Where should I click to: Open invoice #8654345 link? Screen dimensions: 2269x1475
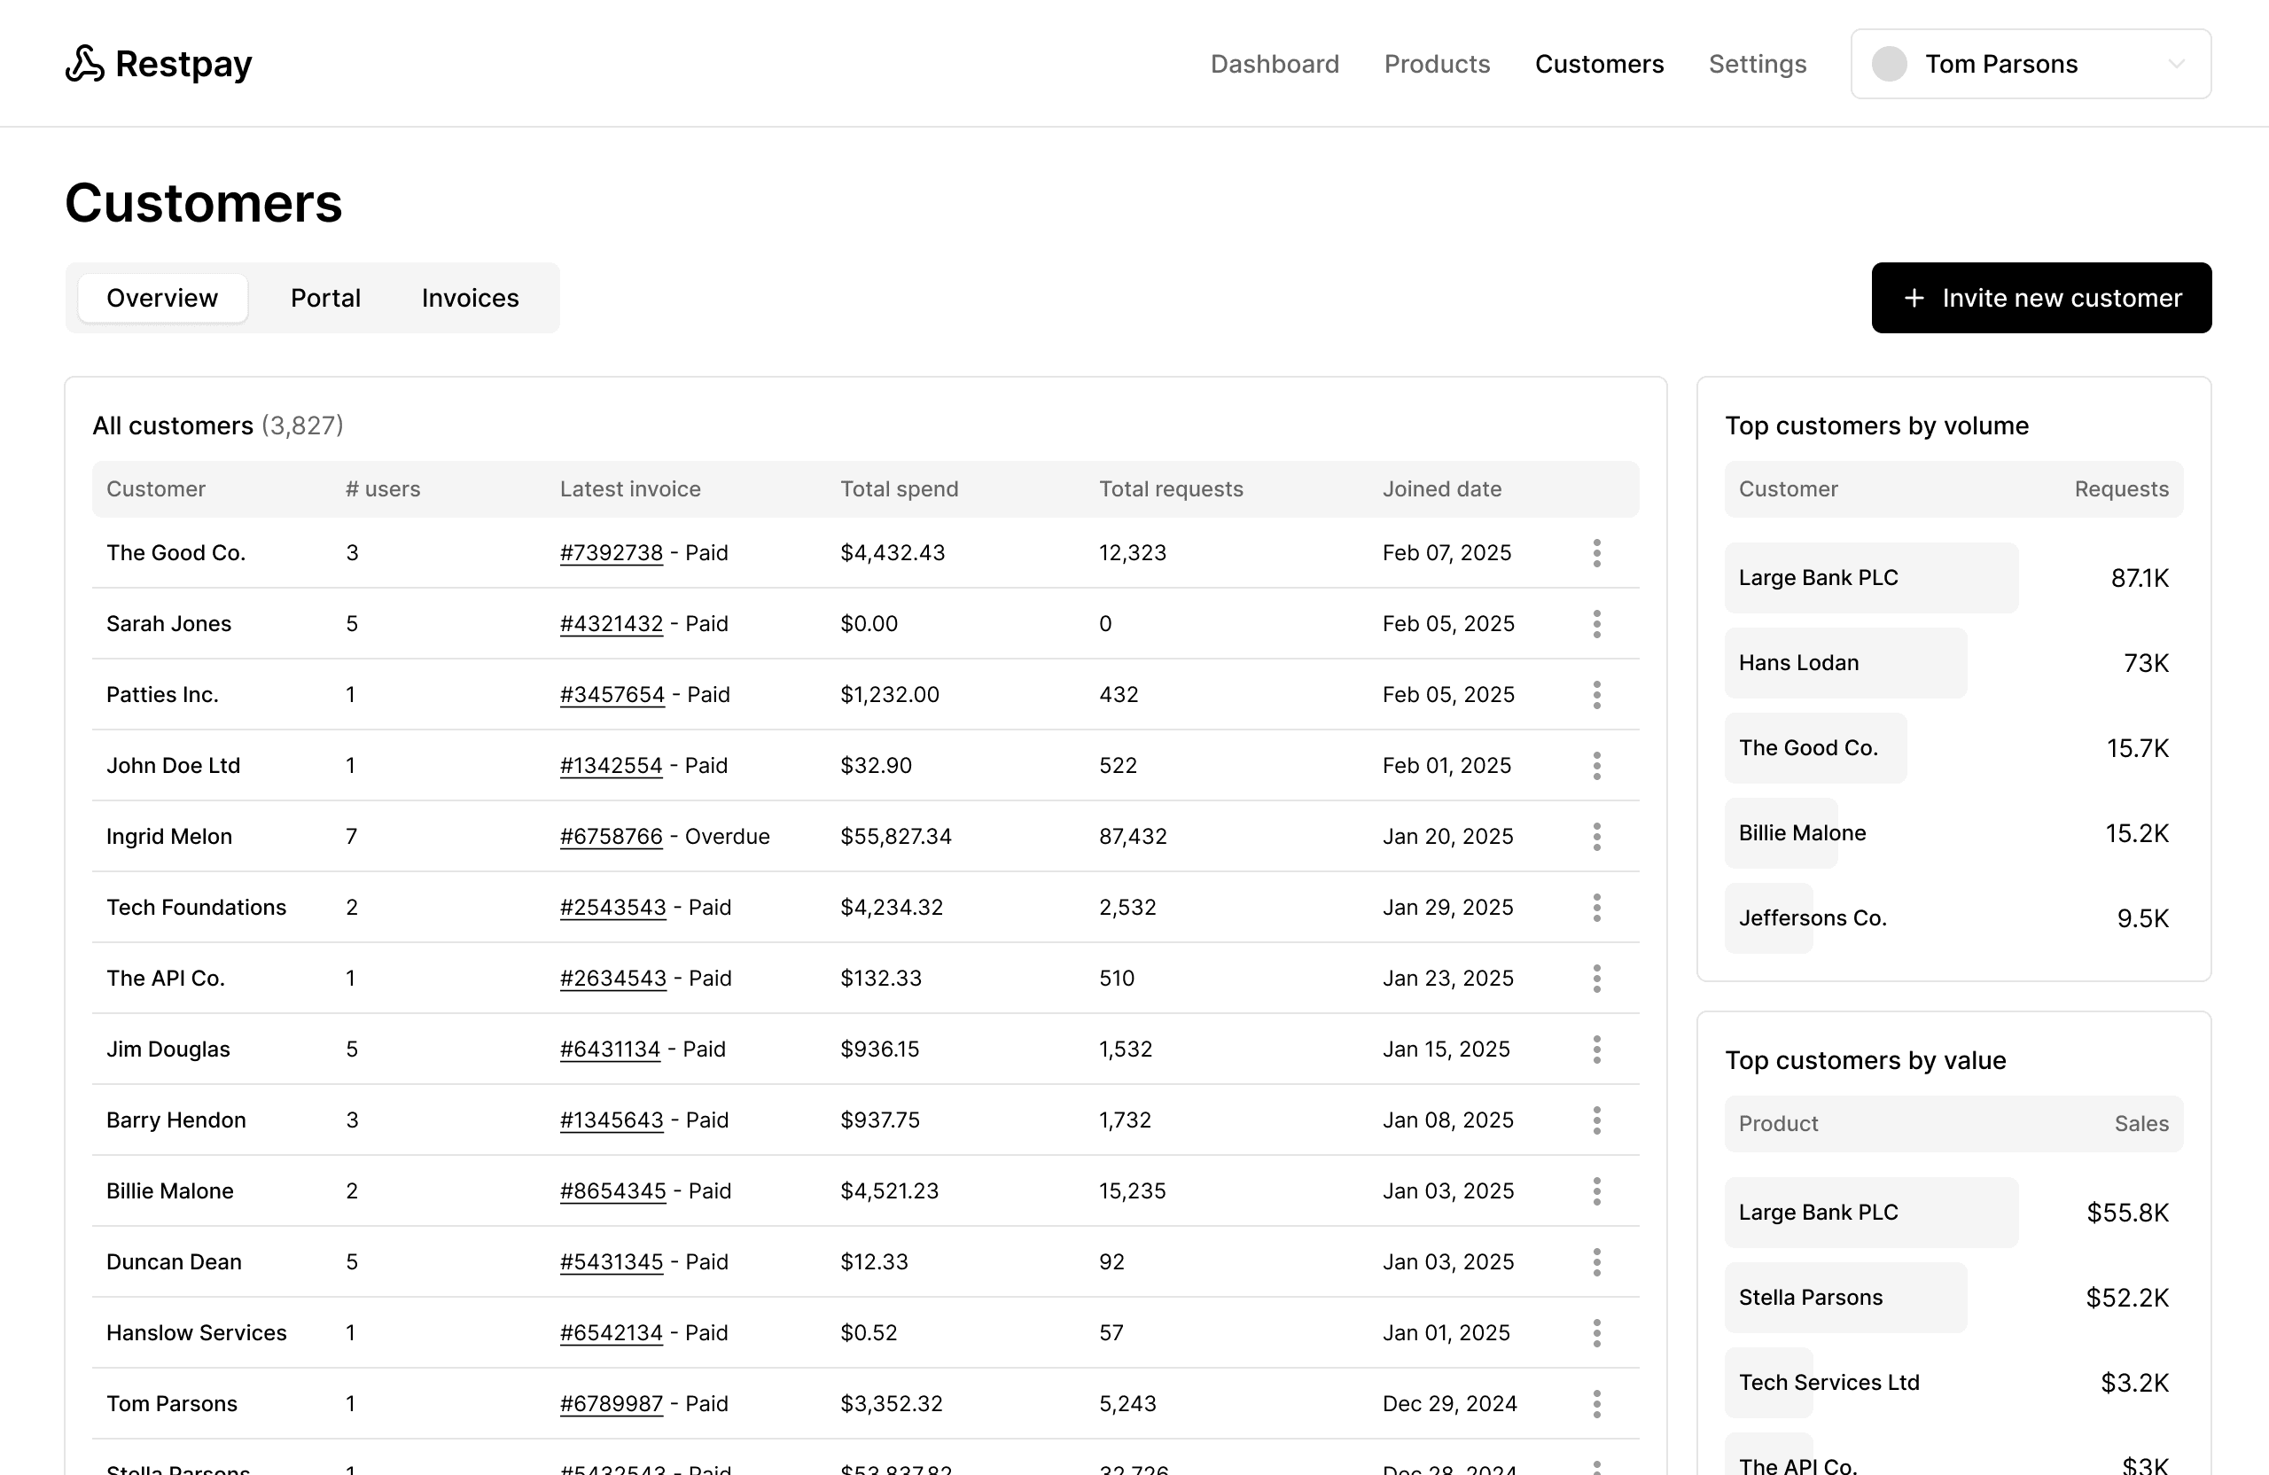pyautogui.click(x=613, y=1190)
